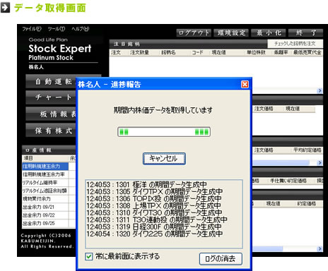
Task: Select 現物買付余力 row
Action: 45,199
